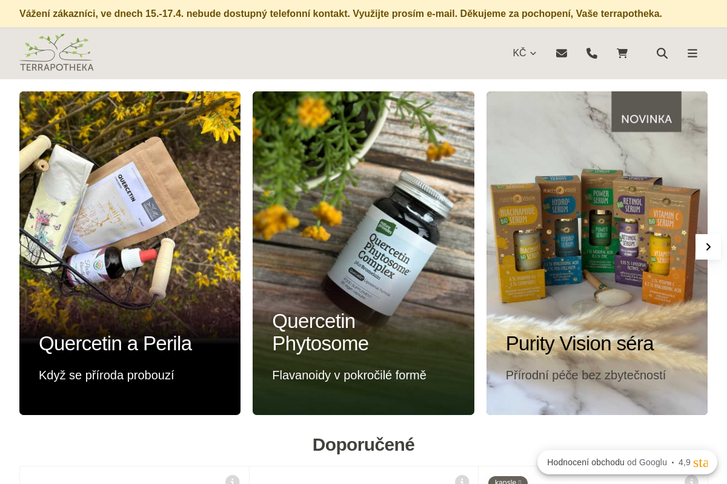Viewport: 727px width, 484px height.
Task: Click the Terrapotheka logo
Action: [x=57, y=53]
